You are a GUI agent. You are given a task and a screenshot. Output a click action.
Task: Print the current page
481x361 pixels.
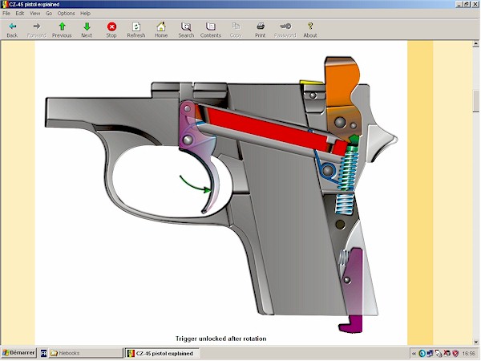261,30
